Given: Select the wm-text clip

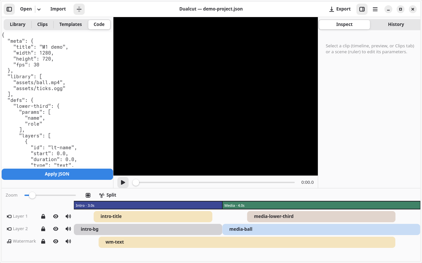Looking at the screenshot, I should (x=247, y=242).
